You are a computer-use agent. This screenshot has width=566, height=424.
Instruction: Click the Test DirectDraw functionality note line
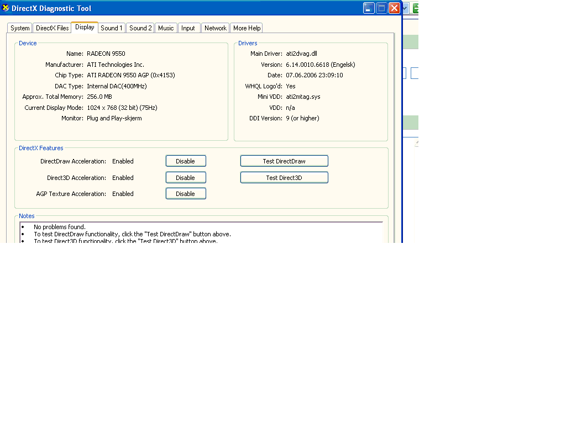[x=133, y=234]
